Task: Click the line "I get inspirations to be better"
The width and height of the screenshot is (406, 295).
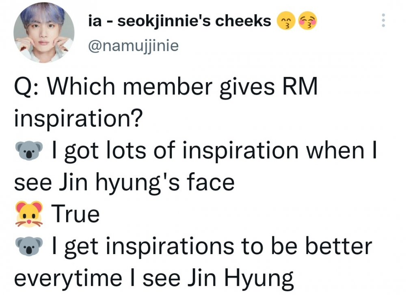Action: pyautogui.click(x=212, y=247)
